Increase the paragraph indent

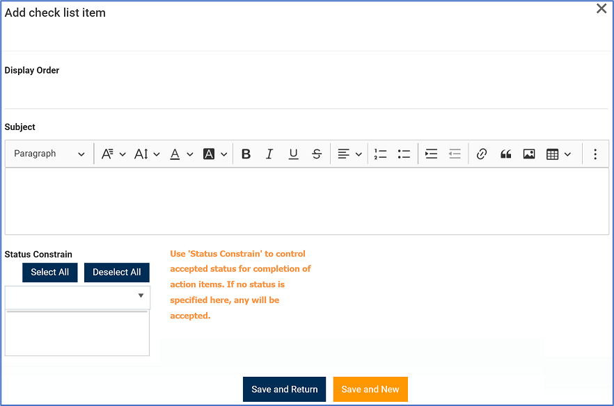pyautogui.click(x=432, y=154)
